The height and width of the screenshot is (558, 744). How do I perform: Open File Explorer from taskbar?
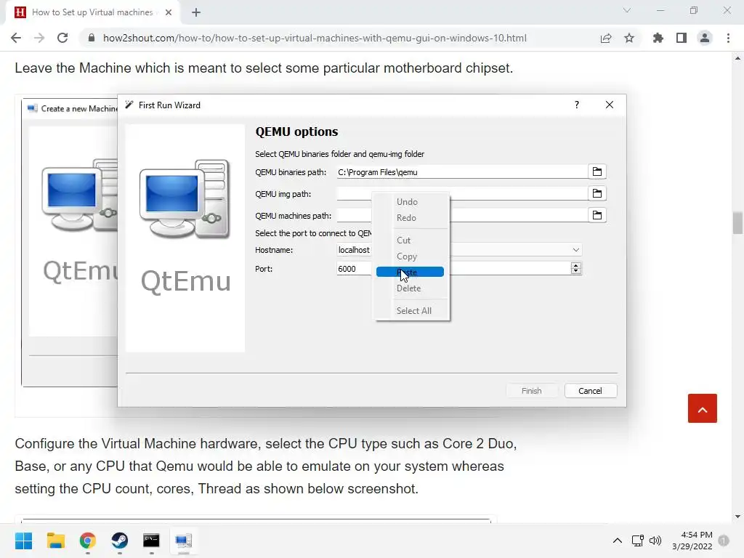pyautogui.click(x=55, y=541)
